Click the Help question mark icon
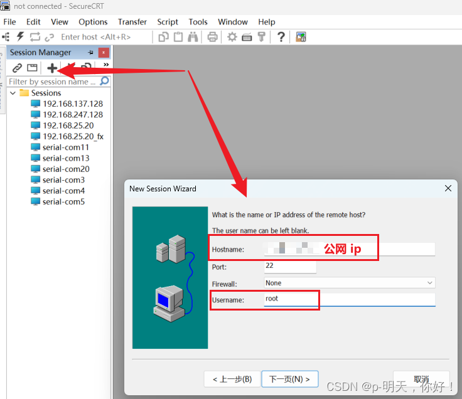This screenshot has height=399, width=462. tap(281, 37)
